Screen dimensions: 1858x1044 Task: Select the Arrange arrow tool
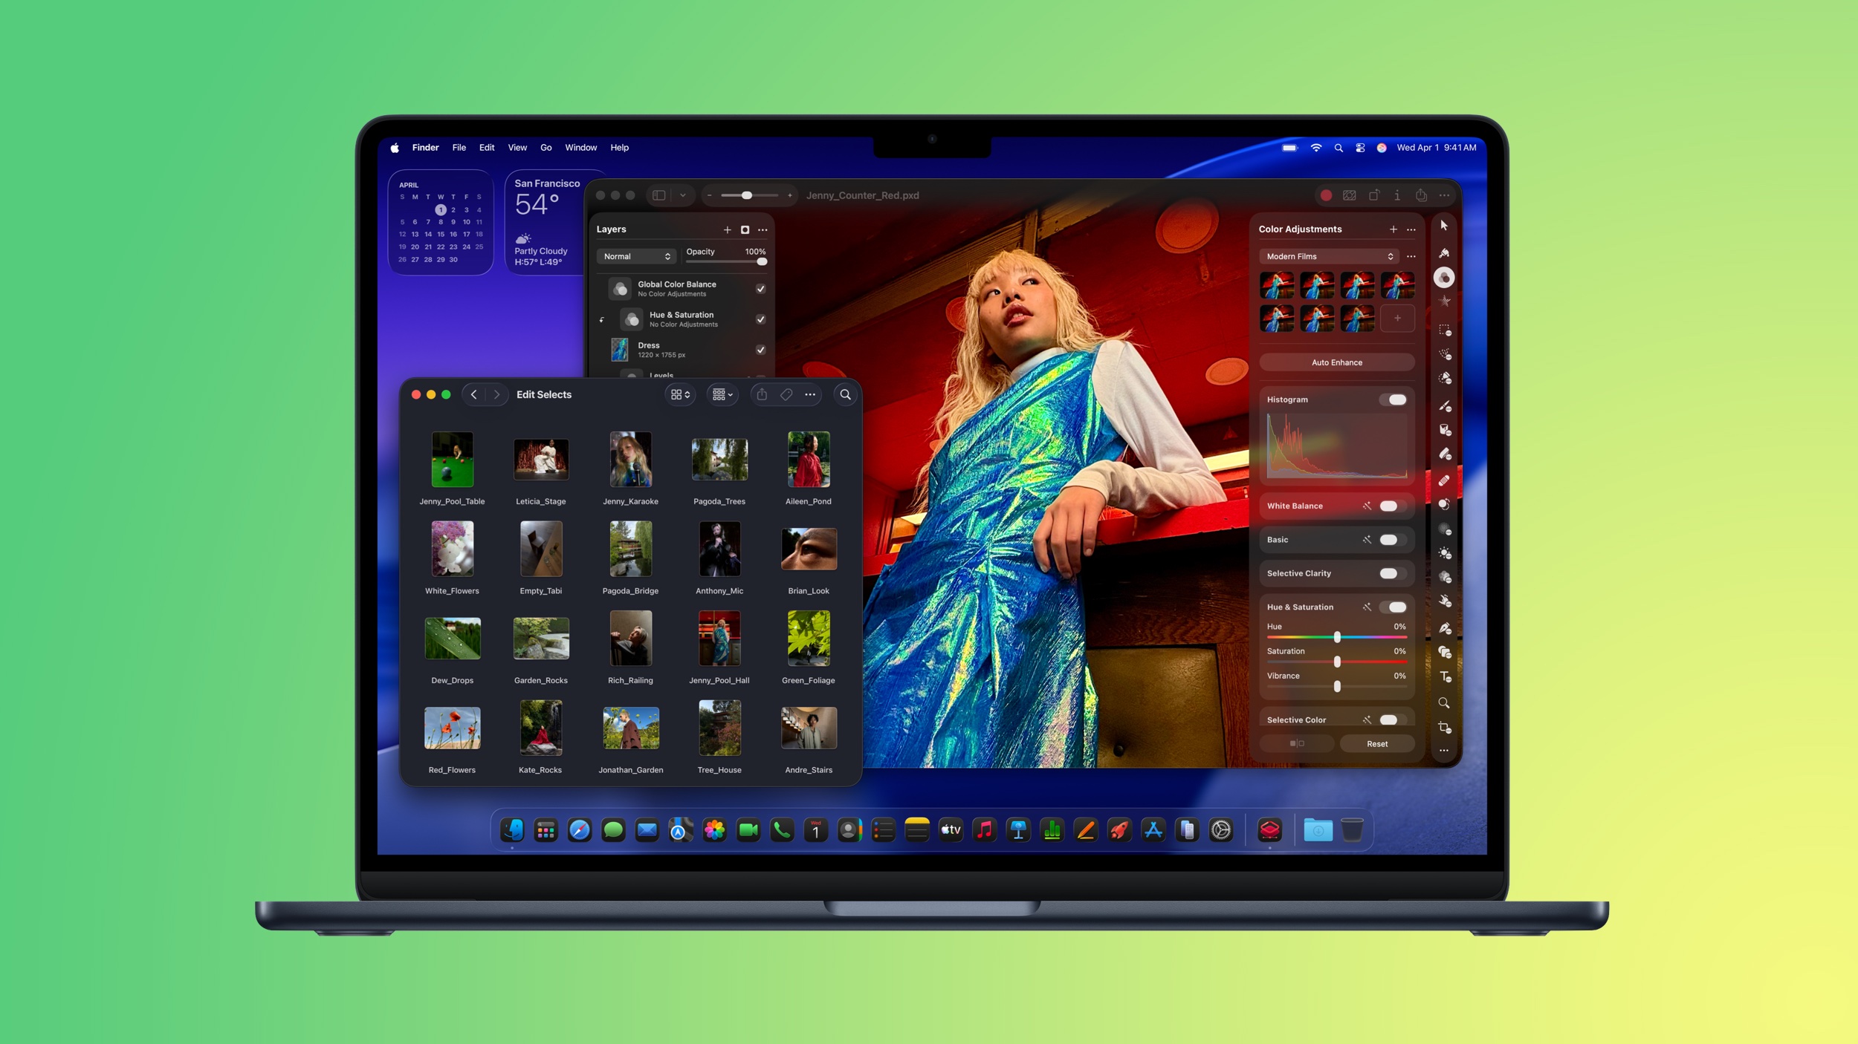pyautogui.click(x=1444, y=226)
